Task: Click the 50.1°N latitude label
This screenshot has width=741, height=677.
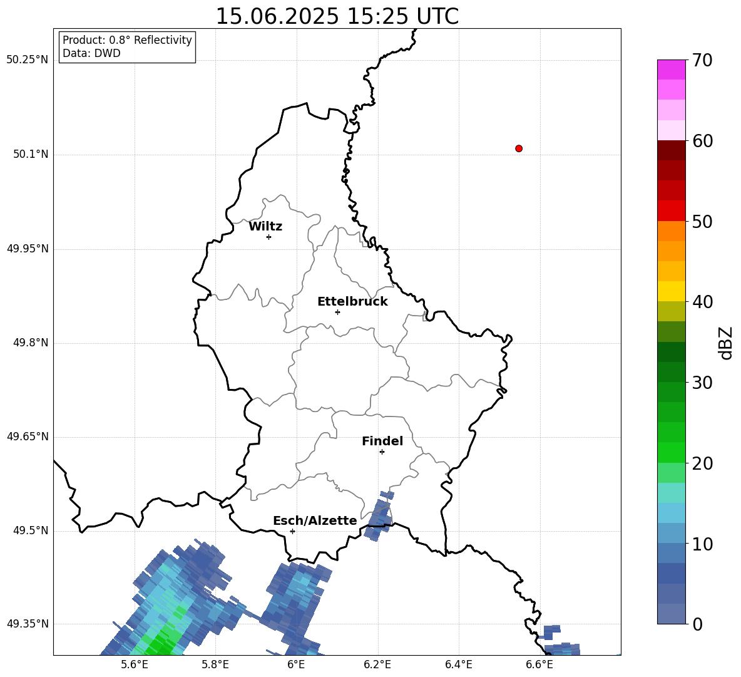Action: coord(31,155)
